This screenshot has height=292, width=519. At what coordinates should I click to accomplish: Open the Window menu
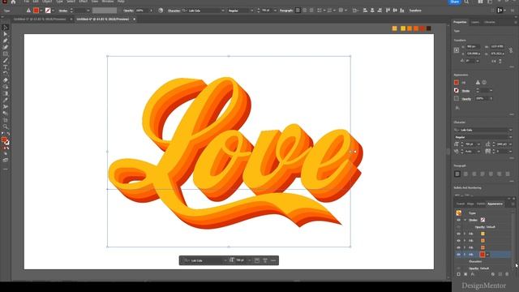[x=108, y=2]
